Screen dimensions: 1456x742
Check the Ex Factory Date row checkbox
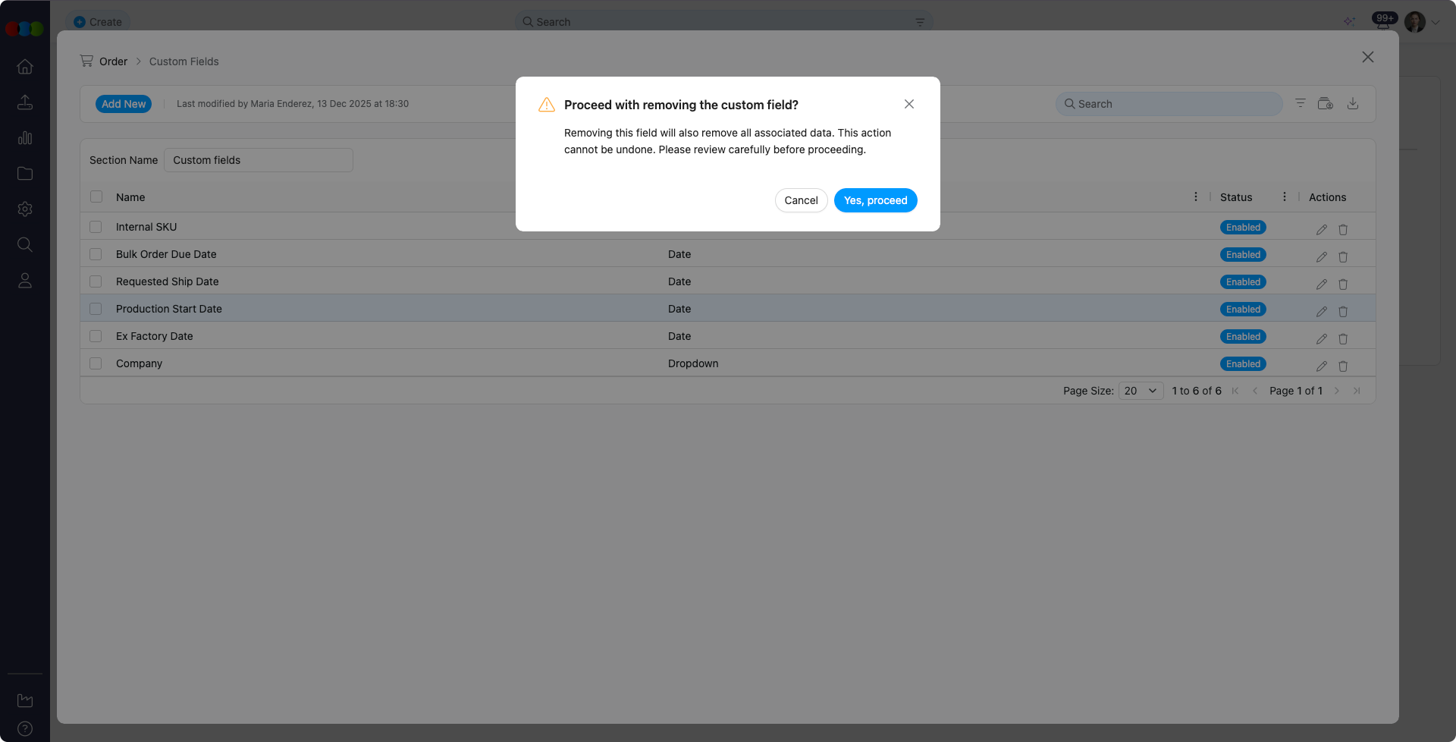click(x=96, y=335)
